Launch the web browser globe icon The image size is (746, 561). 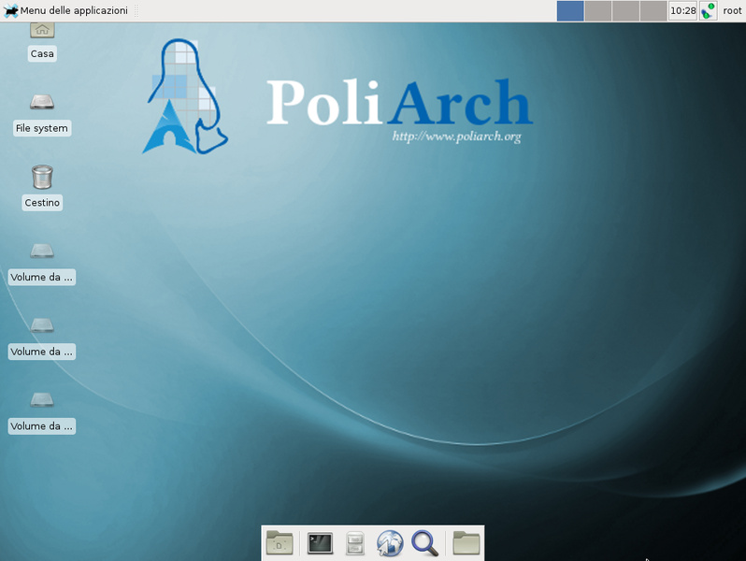coord(390,543)
